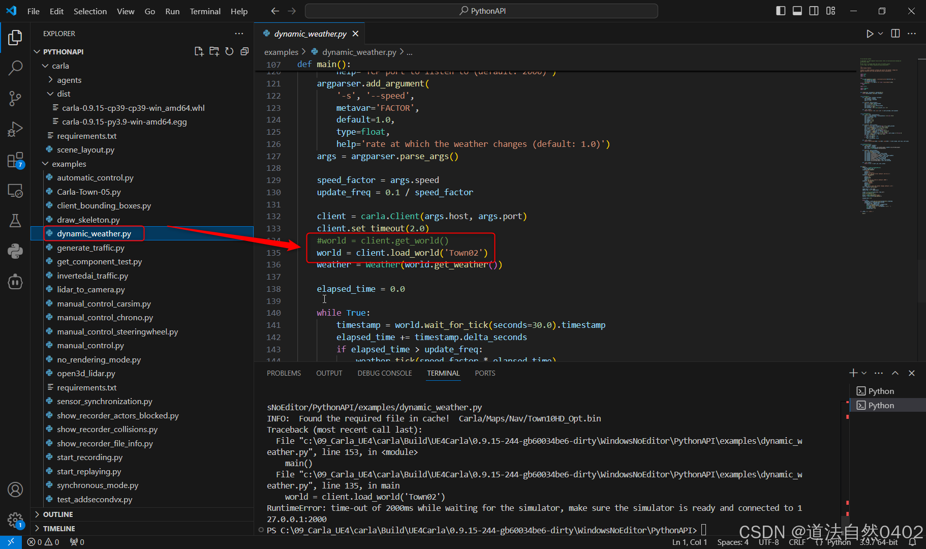
Task: Open the Testing flask view
Action: pyautogui.click(x=15, y=221)
